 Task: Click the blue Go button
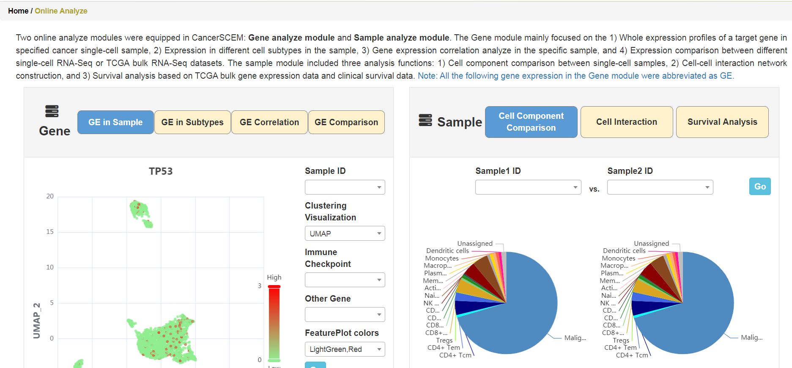760,187
